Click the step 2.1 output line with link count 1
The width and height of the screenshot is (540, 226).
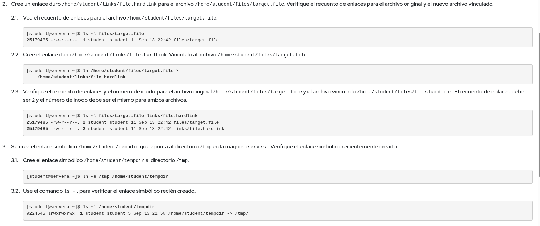click(123, 40)
